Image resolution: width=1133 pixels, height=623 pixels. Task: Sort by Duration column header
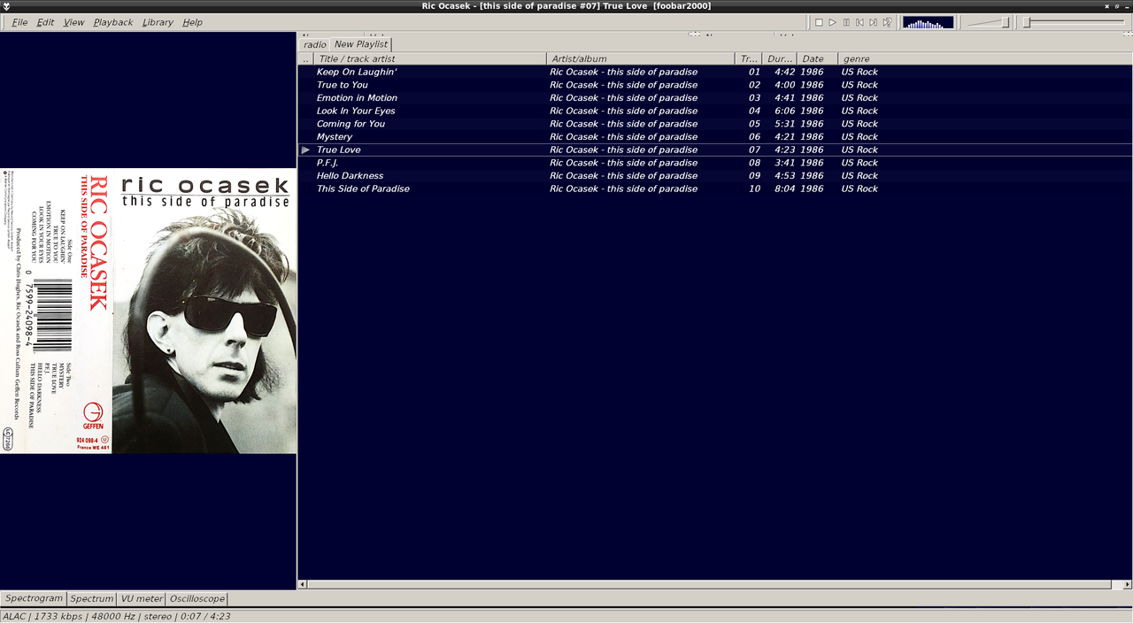point(779,58)
